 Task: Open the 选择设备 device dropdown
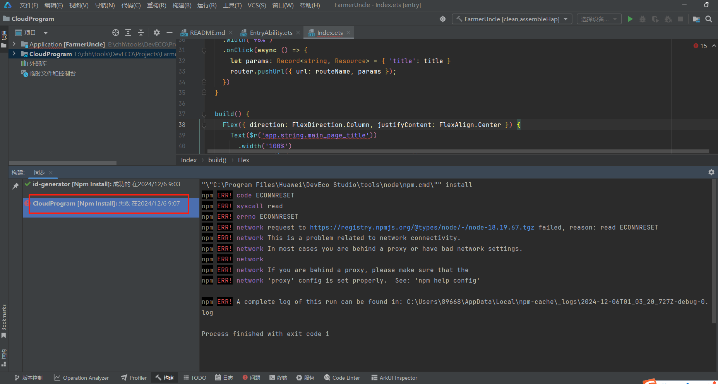599,19
